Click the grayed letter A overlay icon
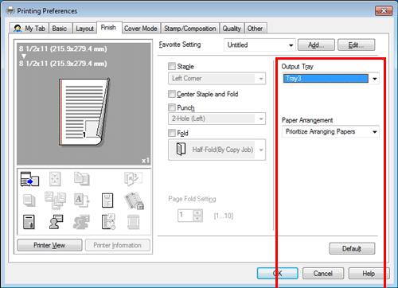The image size is (398, 288). click(81, 200)
